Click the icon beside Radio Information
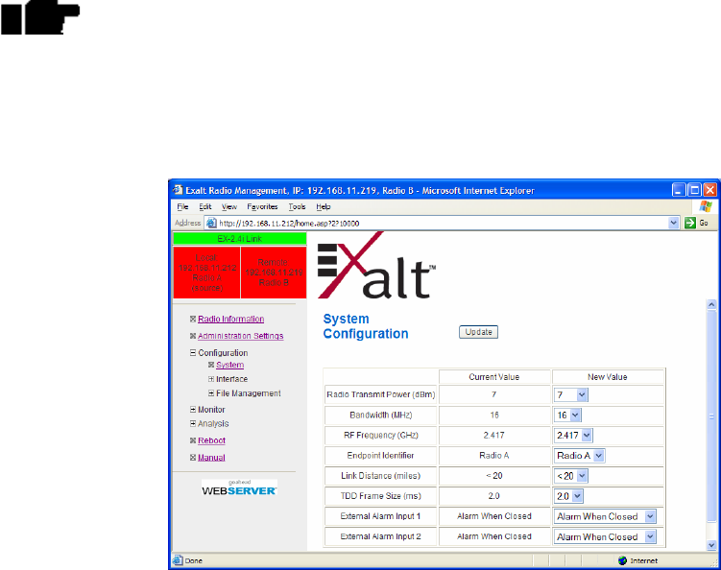The width and height of the screenshot is (721, 570). [193, 319]
